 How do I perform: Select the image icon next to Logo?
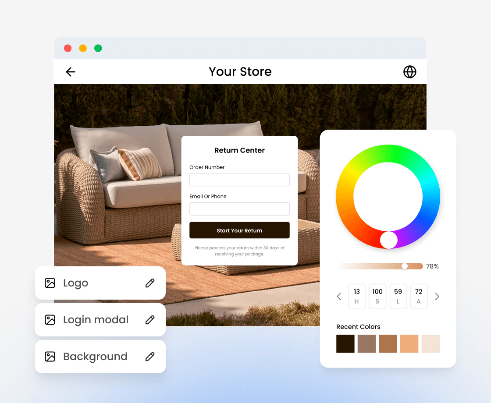(x=50, y=283)
